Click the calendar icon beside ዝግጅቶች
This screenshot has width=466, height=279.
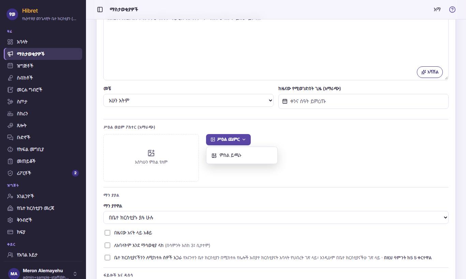pyautogui.click(x=10, y=66)
